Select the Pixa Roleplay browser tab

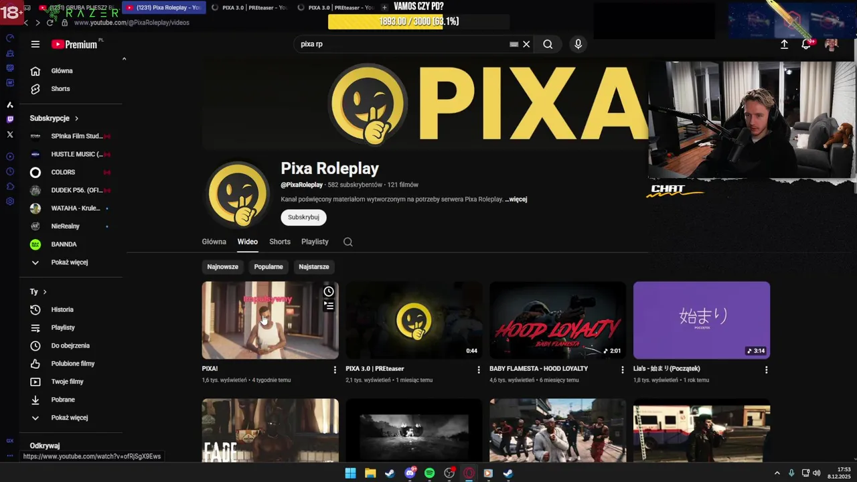(163, 7)
